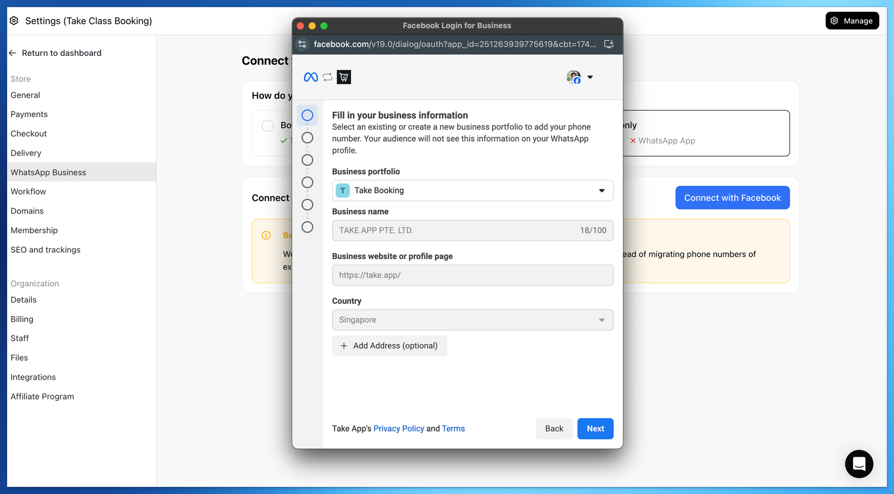Open the Country Singapore dropdown
Viewport: 894px width, 494px height.
(x=472, y=320)
